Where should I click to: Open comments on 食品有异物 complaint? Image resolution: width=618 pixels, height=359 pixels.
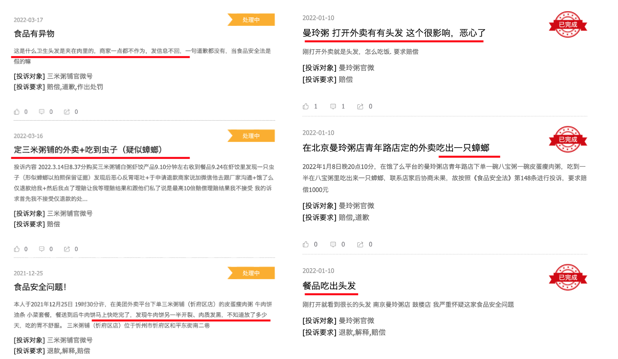[42, 112]
